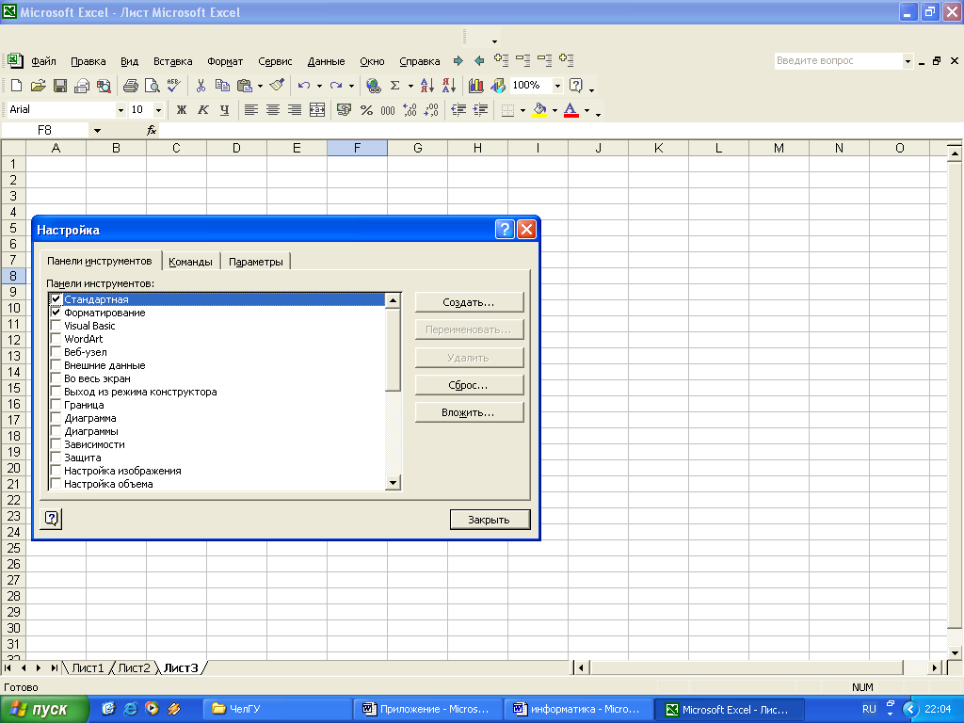Viewport: 964px width, 723px height.
Task: Check the Защита toolbar checkbox
Action: (x=56, y=458)
